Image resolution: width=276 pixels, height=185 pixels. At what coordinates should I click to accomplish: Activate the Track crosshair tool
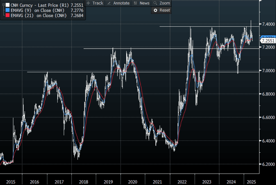95,3
